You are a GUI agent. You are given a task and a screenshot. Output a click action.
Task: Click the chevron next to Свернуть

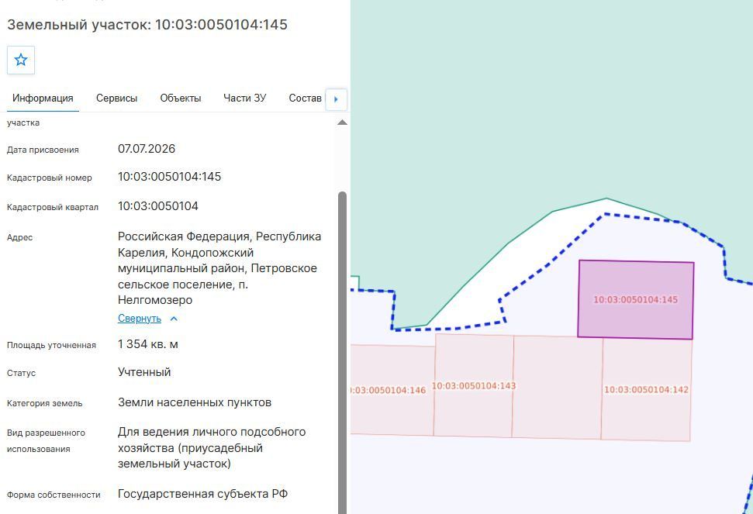tap(174, 319)
